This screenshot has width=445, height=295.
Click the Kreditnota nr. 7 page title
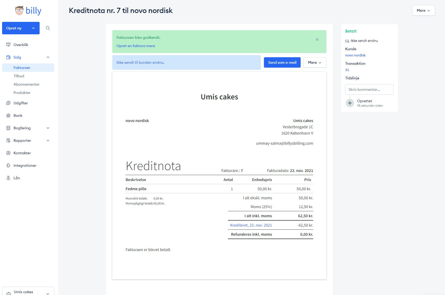pos(121,10)
